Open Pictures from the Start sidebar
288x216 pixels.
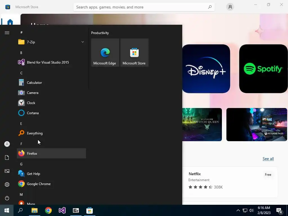(7, 171)
